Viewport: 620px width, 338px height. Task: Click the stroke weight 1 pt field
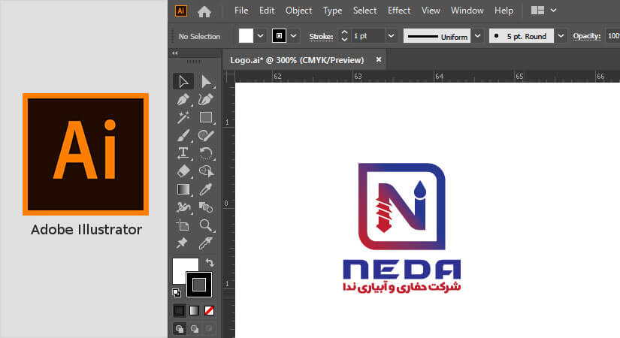367,36
